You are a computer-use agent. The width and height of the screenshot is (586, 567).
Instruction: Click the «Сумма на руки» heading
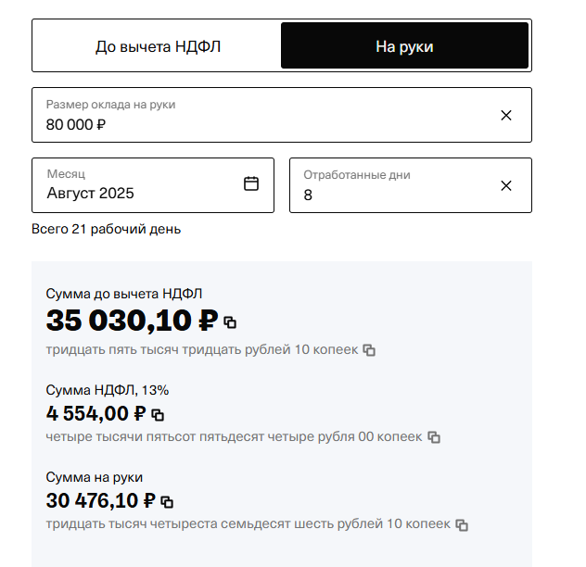[x=95, y=477]
